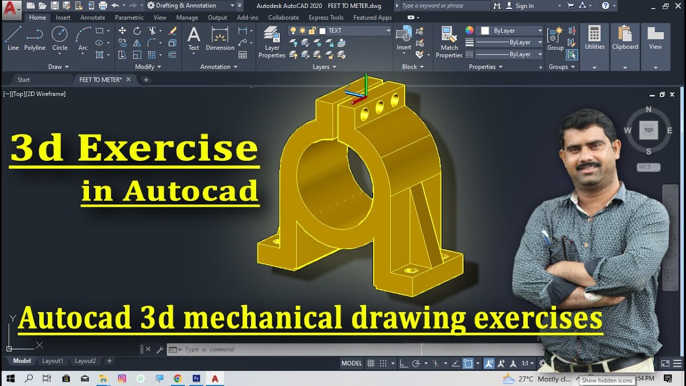The width and height of the screenshot is (686, 386).
Task: Click the Ellipse tool icon
Action: pyautogui.click(x=100, y=43)
